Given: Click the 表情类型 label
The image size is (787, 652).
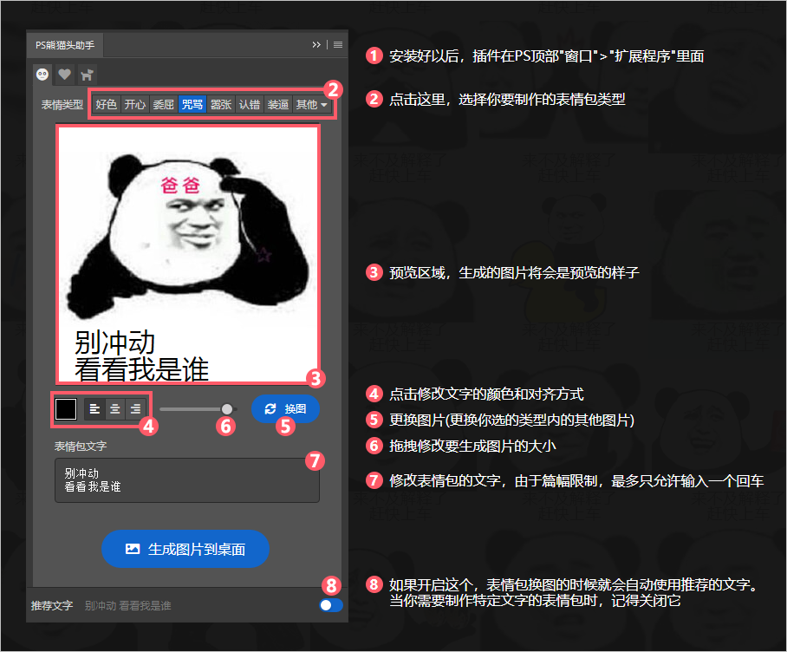Looking at the screenshot, I should (x=62, y=105).
